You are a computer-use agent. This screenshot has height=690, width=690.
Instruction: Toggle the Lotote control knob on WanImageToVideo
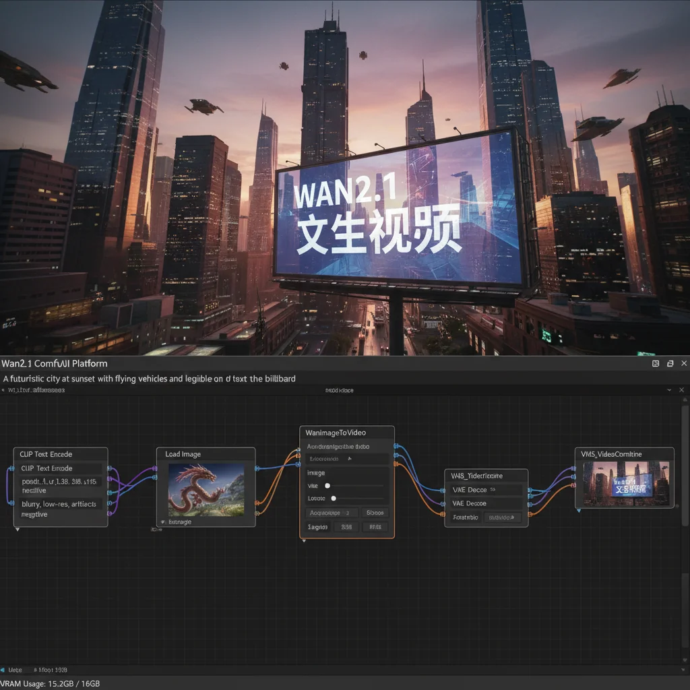[334, 499]
